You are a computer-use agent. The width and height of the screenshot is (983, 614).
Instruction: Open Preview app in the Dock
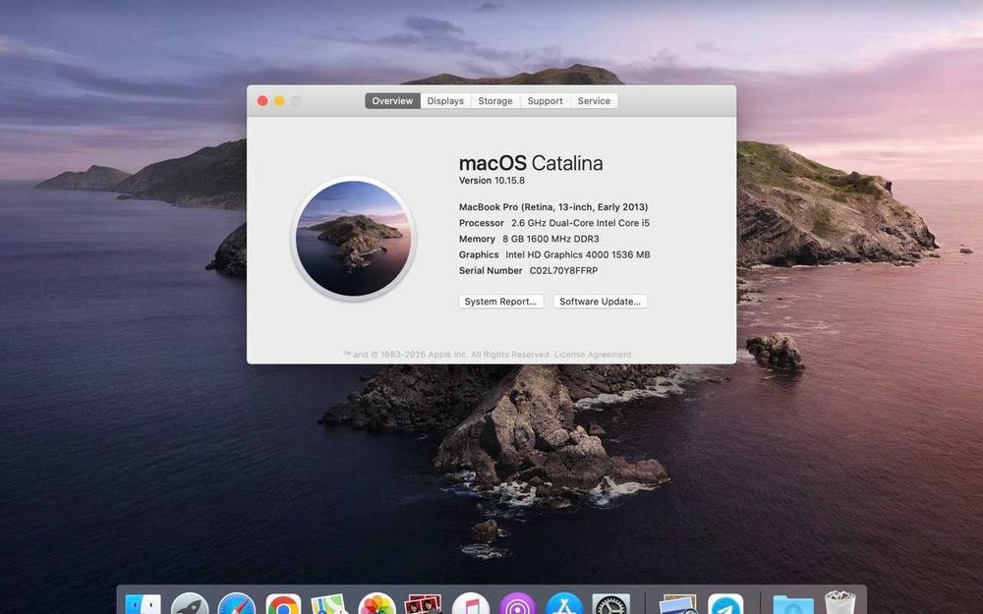[678, 604]
